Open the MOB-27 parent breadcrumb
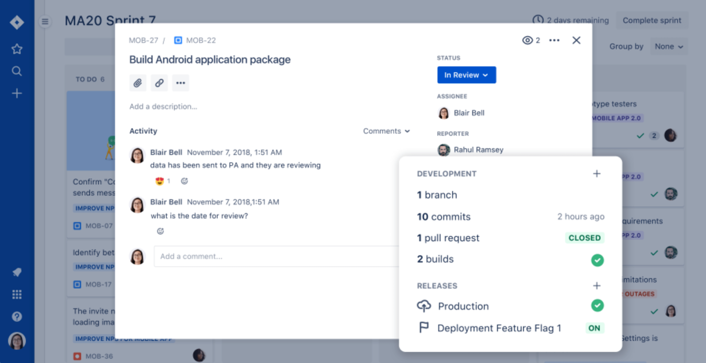The image size is (706, 363). 143,40
